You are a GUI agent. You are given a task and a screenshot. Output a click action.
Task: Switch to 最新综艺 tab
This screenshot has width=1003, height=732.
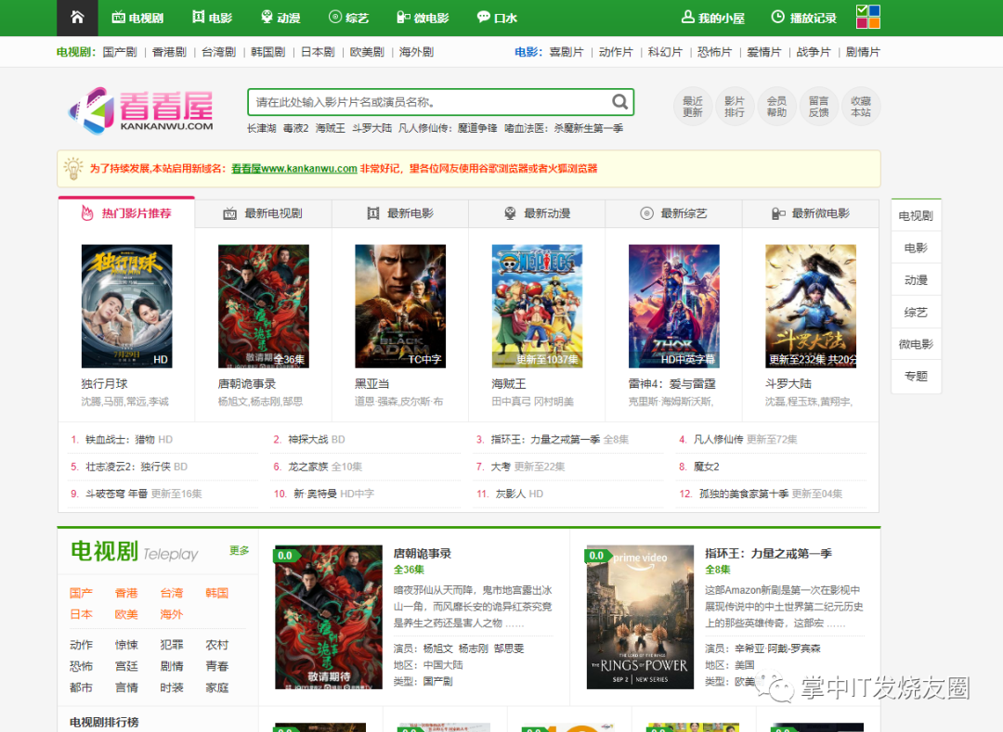(x=673, y=213)
